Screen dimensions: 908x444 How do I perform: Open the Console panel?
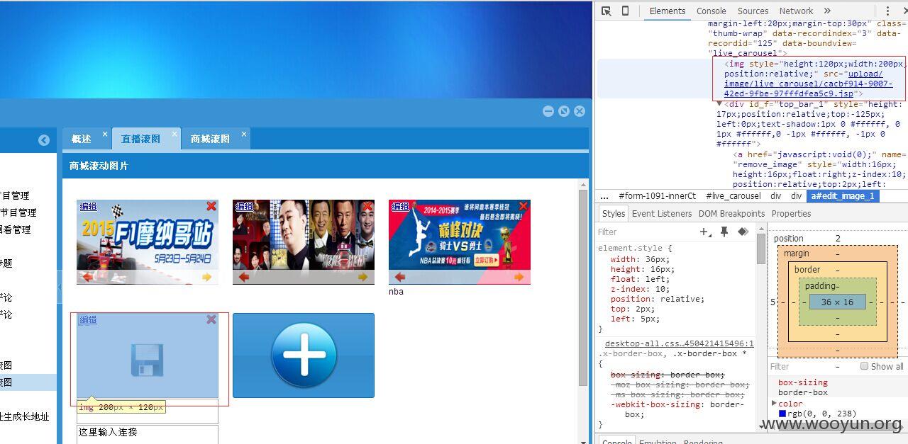pyautogui.click(x=712, y=11)
